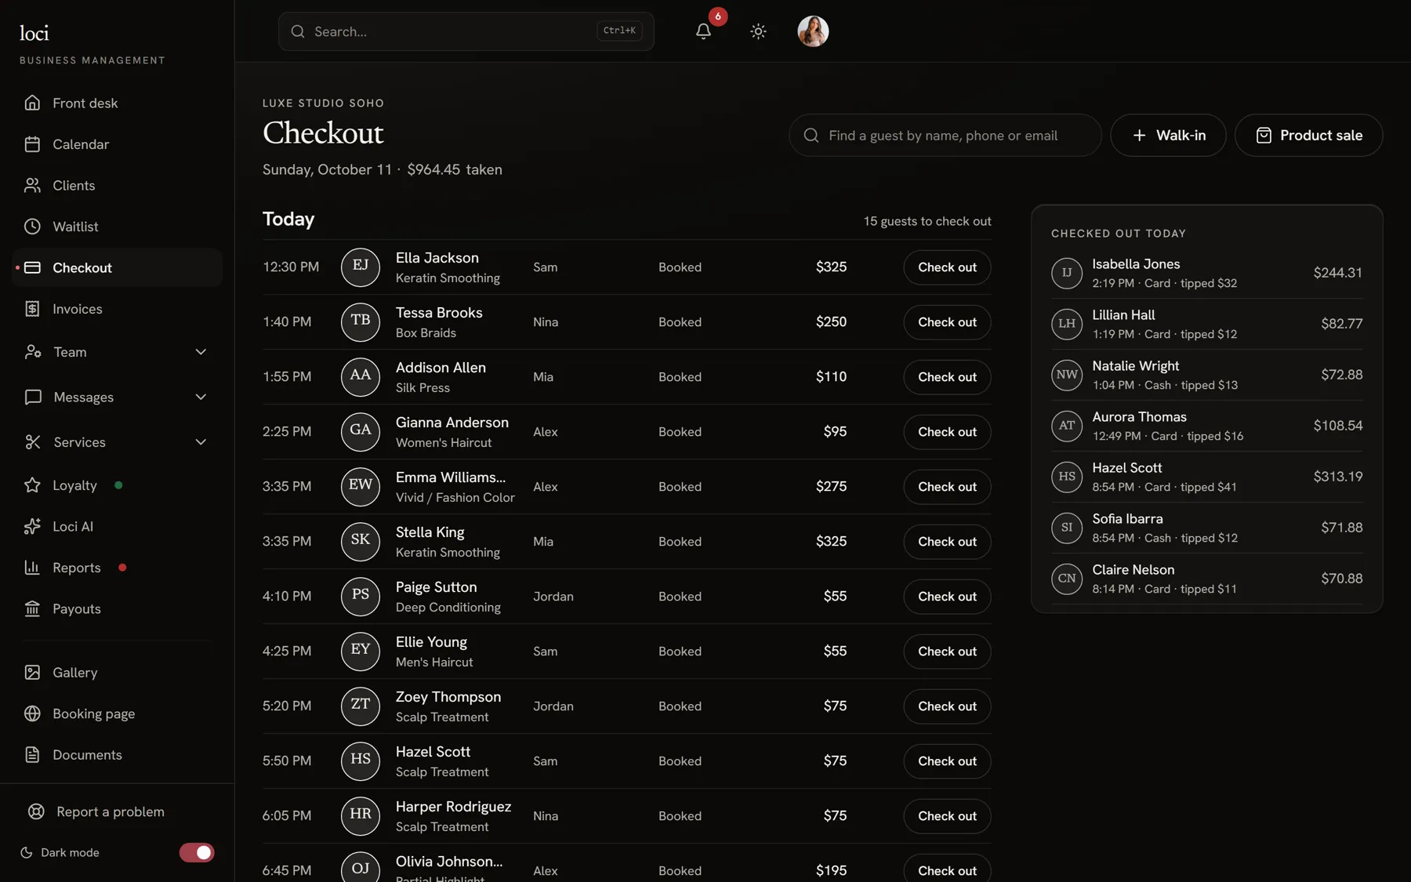Open the user profile avatar
The height and width of the screenshot is (882, 1411).
[x=813, y=31]
